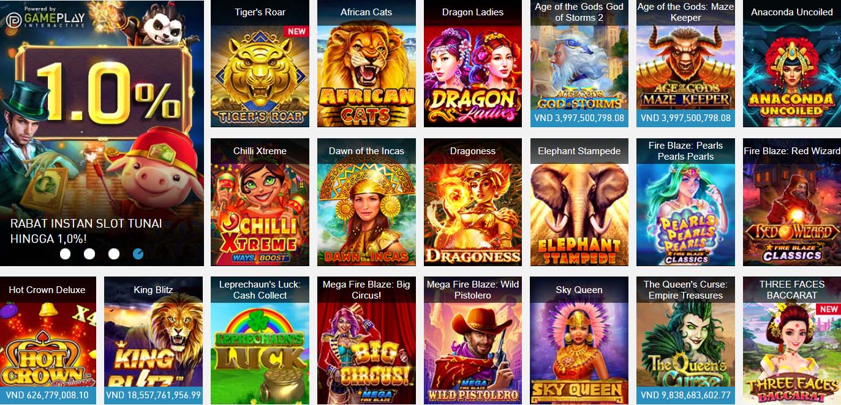Switch to the second banner slide dot
The width and height of the screenshot is (841, 405).
tap(89, 253)
